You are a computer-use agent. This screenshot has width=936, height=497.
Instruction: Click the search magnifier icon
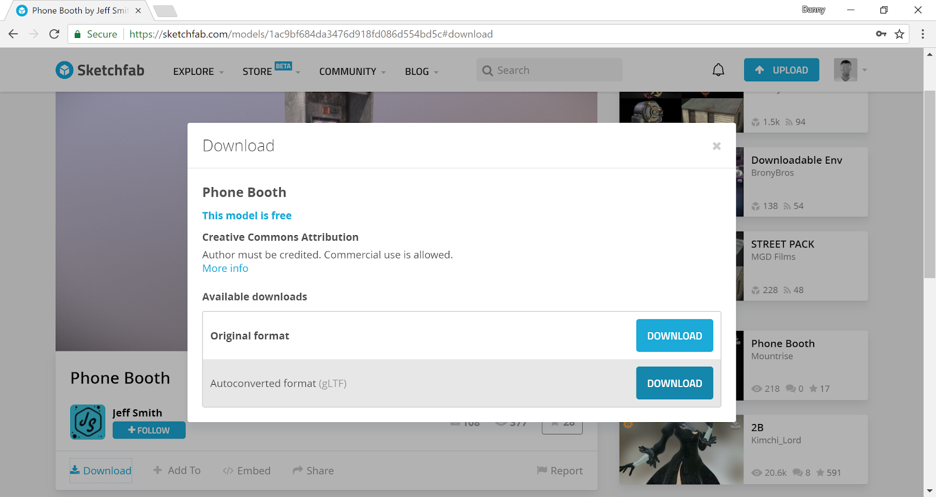pyautogui.click(x=487, y=71)
